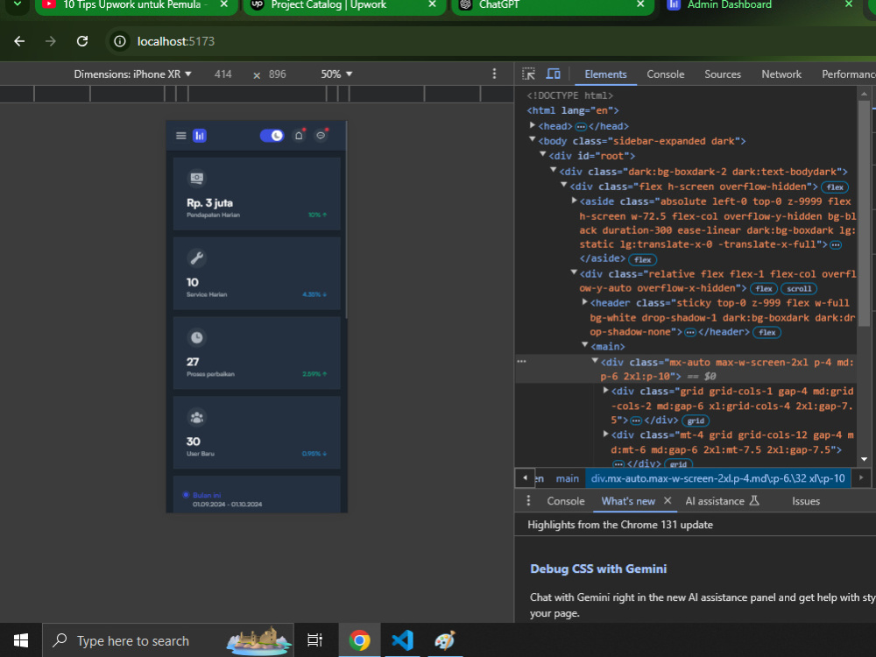Click the clock icon on Proses perbaikan card
876x657 pixels.
[x=196, y=337]
